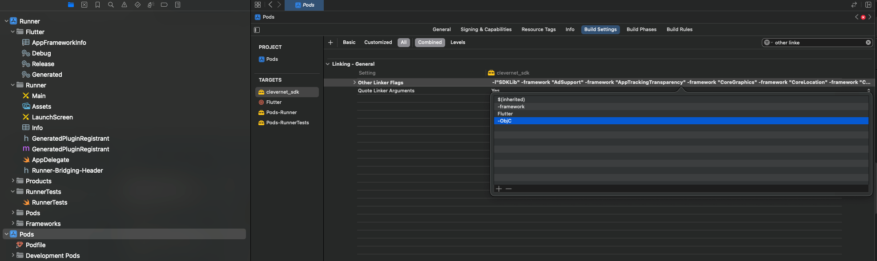The width and height of the screenshot is (877, 261).
Task: Expand the Other Linker Flags setting
Action: click(354, 83)
